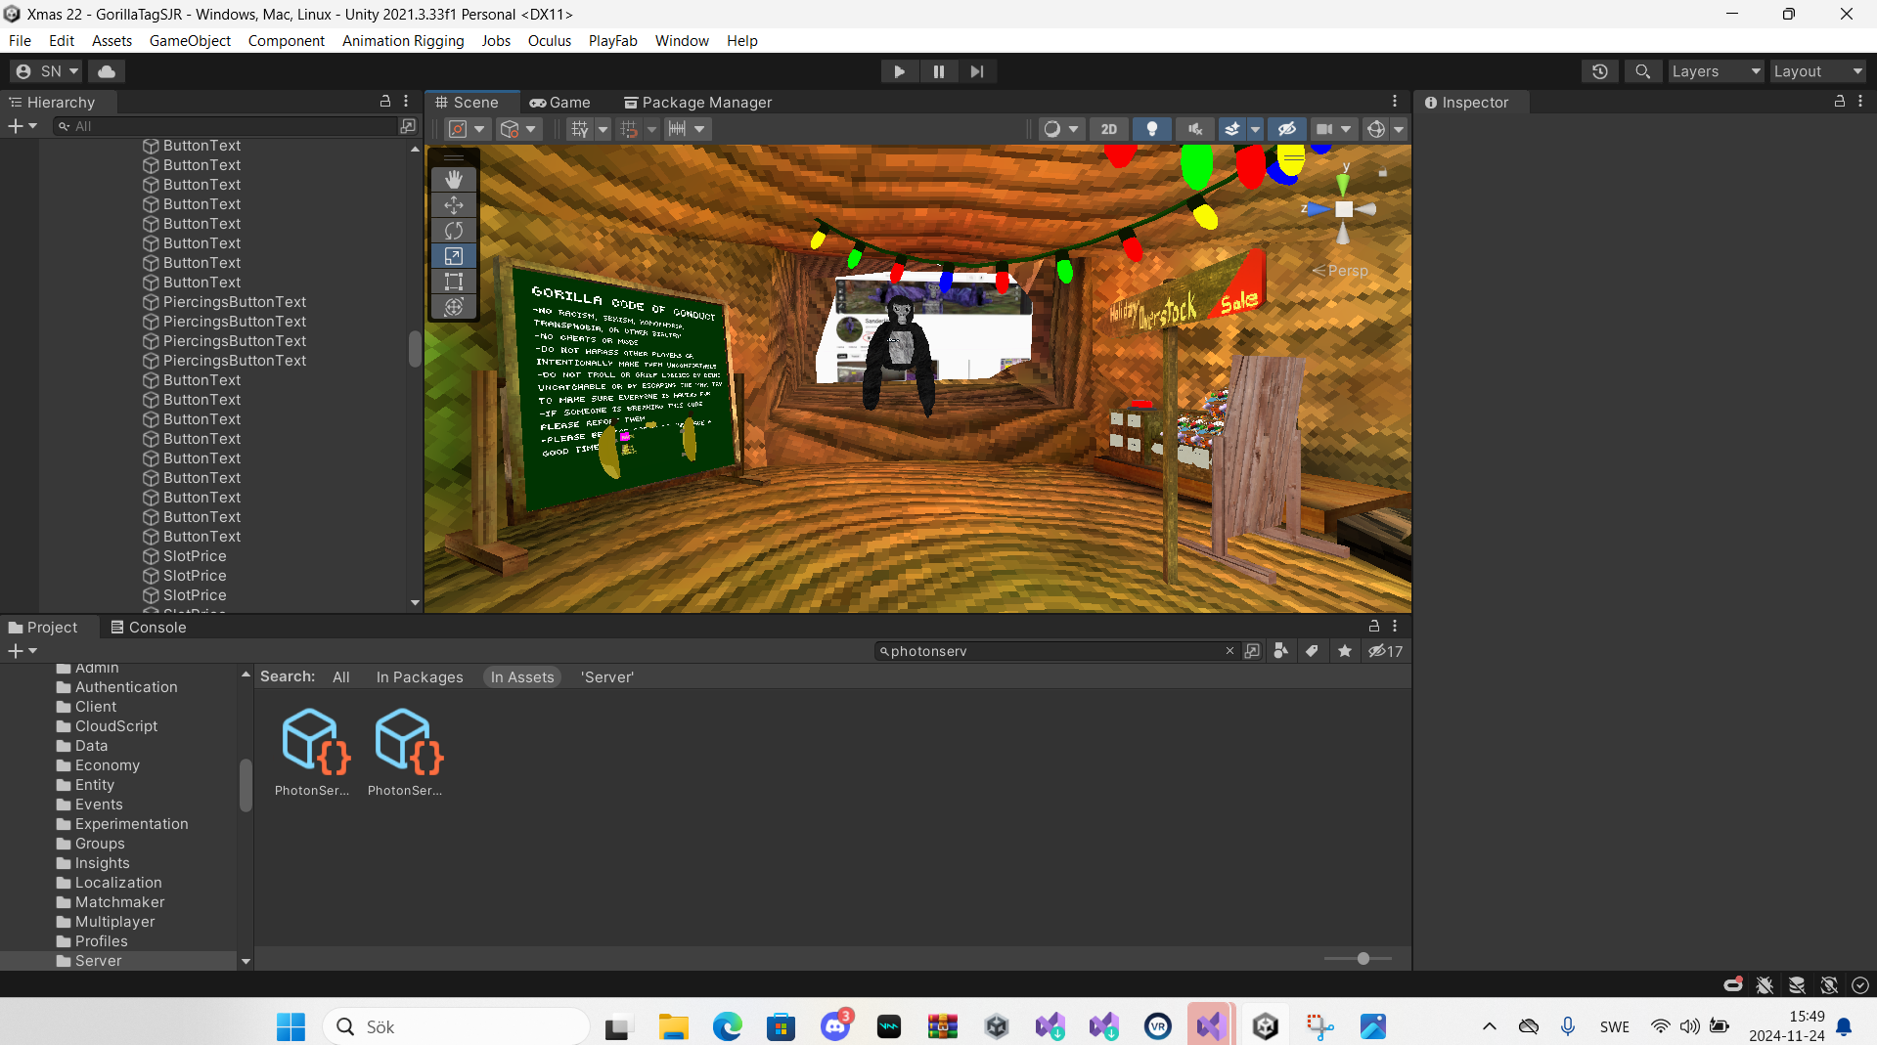
Task: Click the search by type filter icon
Action: [1280, 651]
